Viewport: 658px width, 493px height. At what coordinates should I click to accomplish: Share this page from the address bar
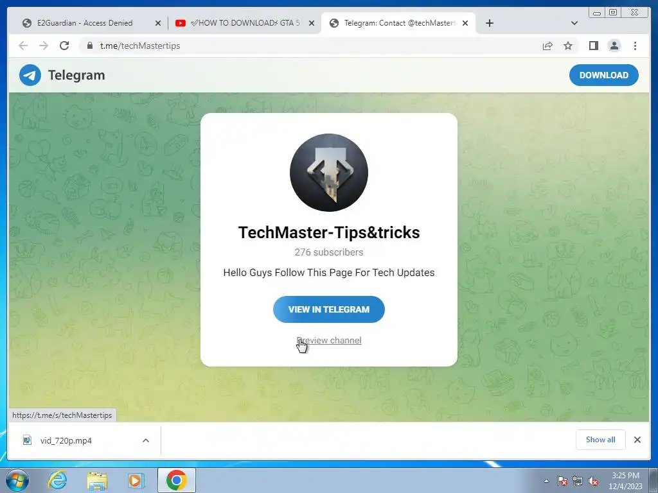point(547,46)
